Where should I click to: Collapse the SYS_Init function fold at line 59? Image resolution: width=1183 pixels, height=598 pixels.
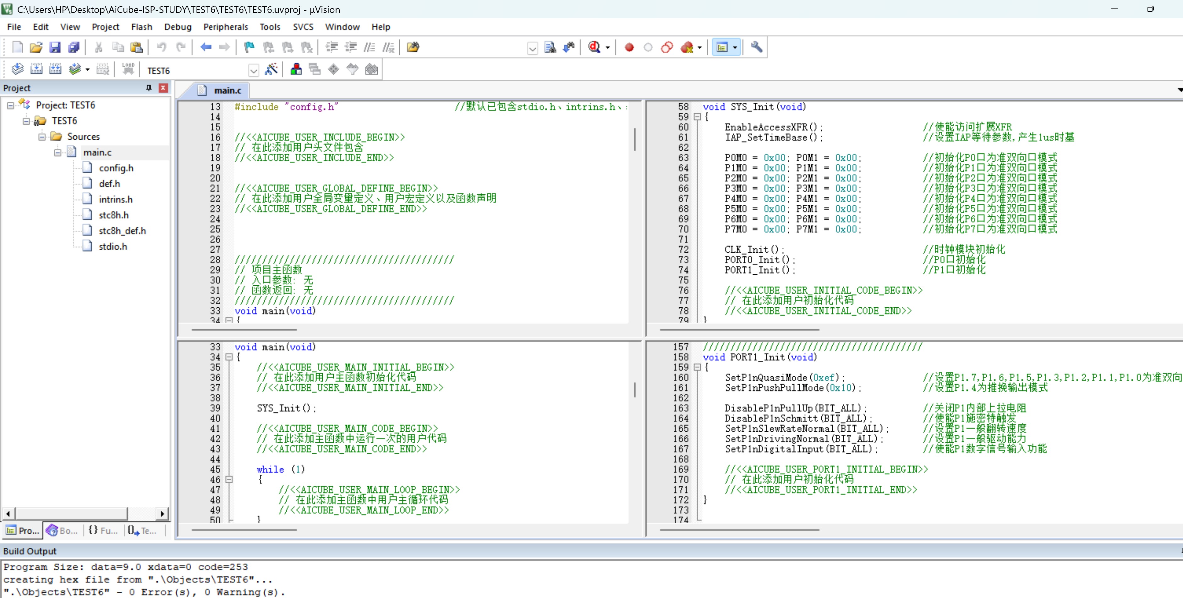[697, 116]
